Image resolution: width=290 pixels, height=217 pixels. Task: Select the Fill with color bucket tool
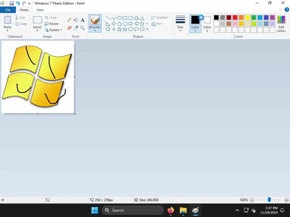(76, 20)
